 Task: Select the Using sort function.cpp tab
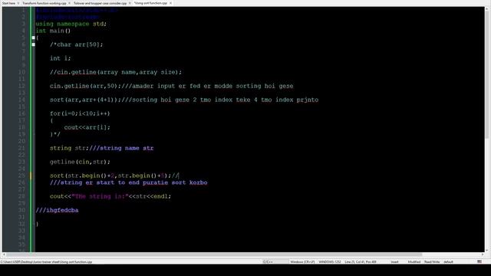150,3
